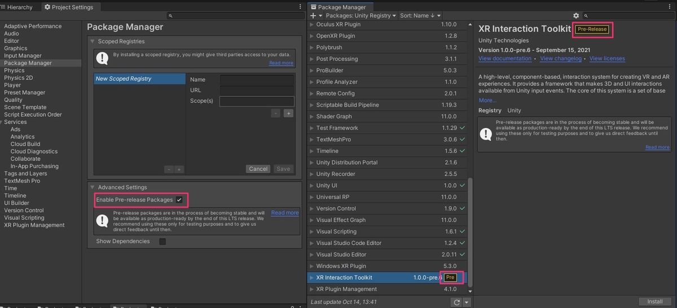Screen dimensions: 677x308
Task: Open View licenses link
Action: click(607, 58)
